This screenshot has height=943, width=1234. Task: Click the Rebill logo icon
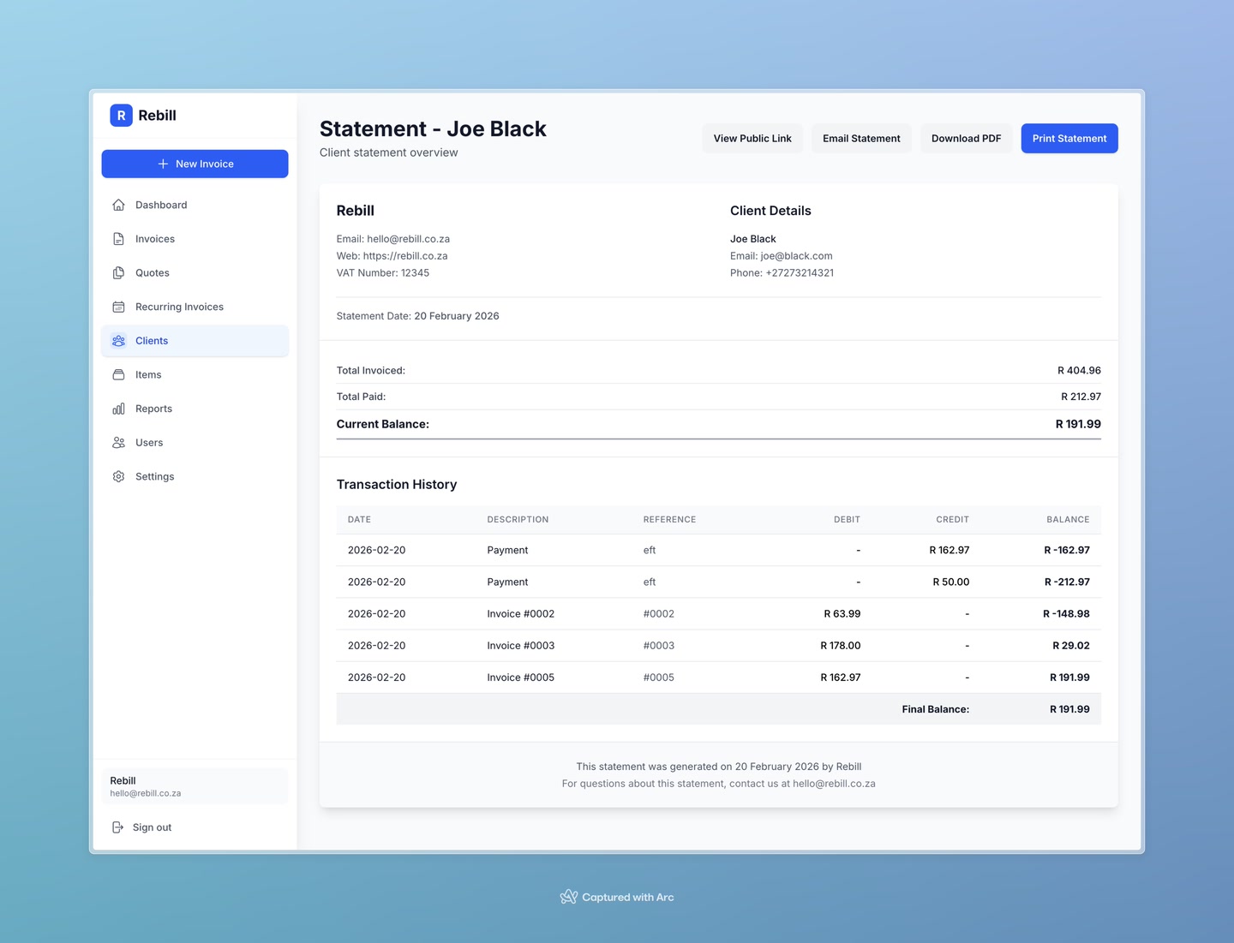[x=121, y=116]
